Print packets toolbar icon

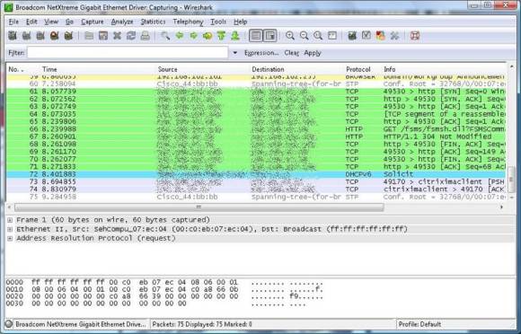[145, 36]
